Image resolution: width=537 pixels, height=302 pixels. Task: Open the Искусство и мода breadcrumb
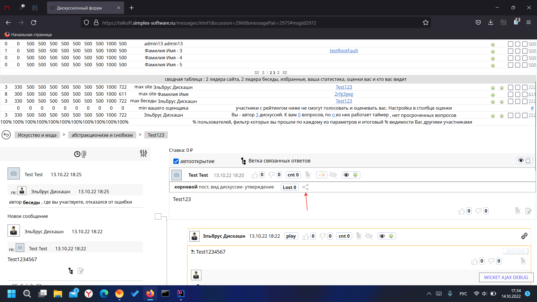[x=37, y=135]
